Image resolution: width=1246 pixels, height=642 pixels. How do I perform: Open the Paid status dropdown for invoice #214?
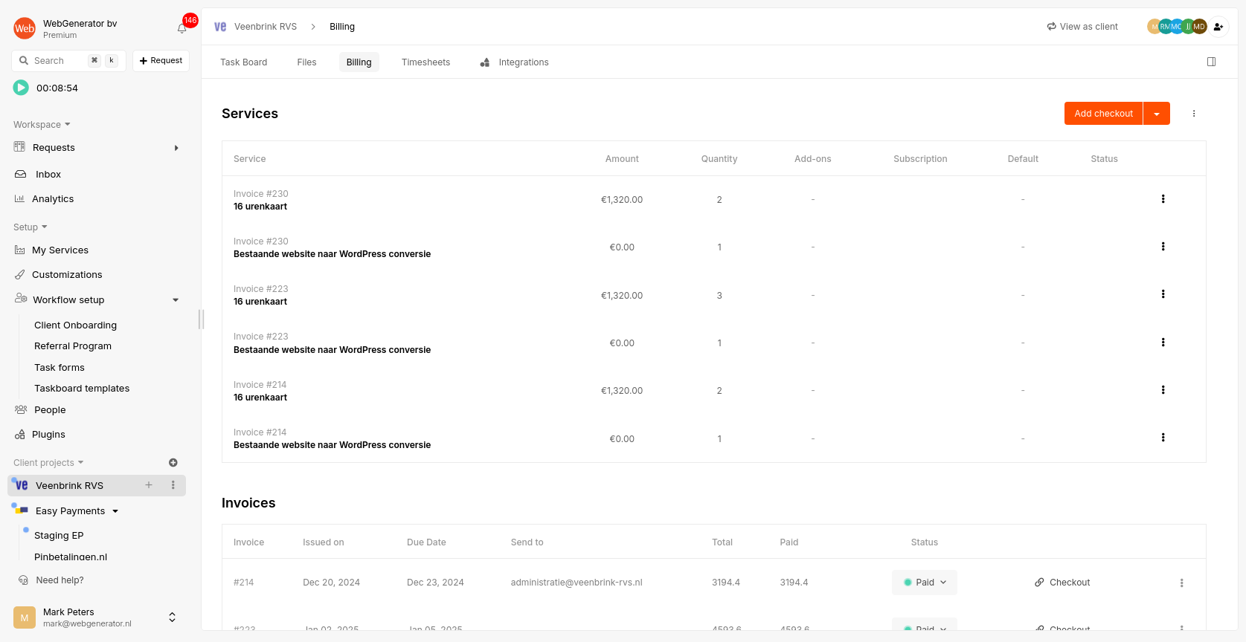pos(924,583)
